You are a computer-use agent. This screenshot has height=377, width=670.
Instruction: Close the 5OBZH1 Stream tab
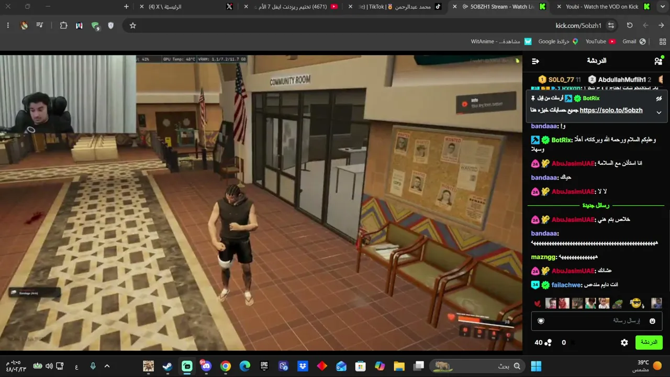point(454,7)
